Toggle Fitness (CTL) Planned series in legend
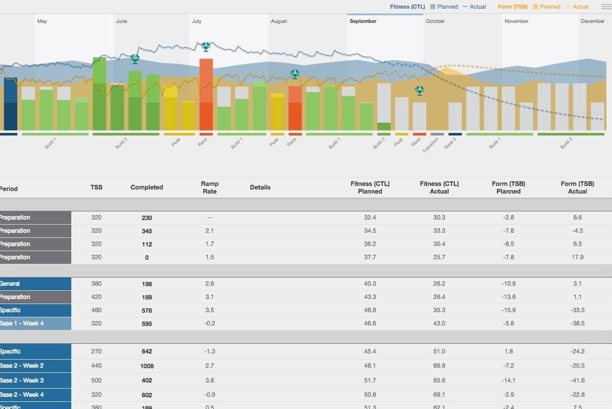Viewport: 612px width, 409px height. click(x=443, y=7)
